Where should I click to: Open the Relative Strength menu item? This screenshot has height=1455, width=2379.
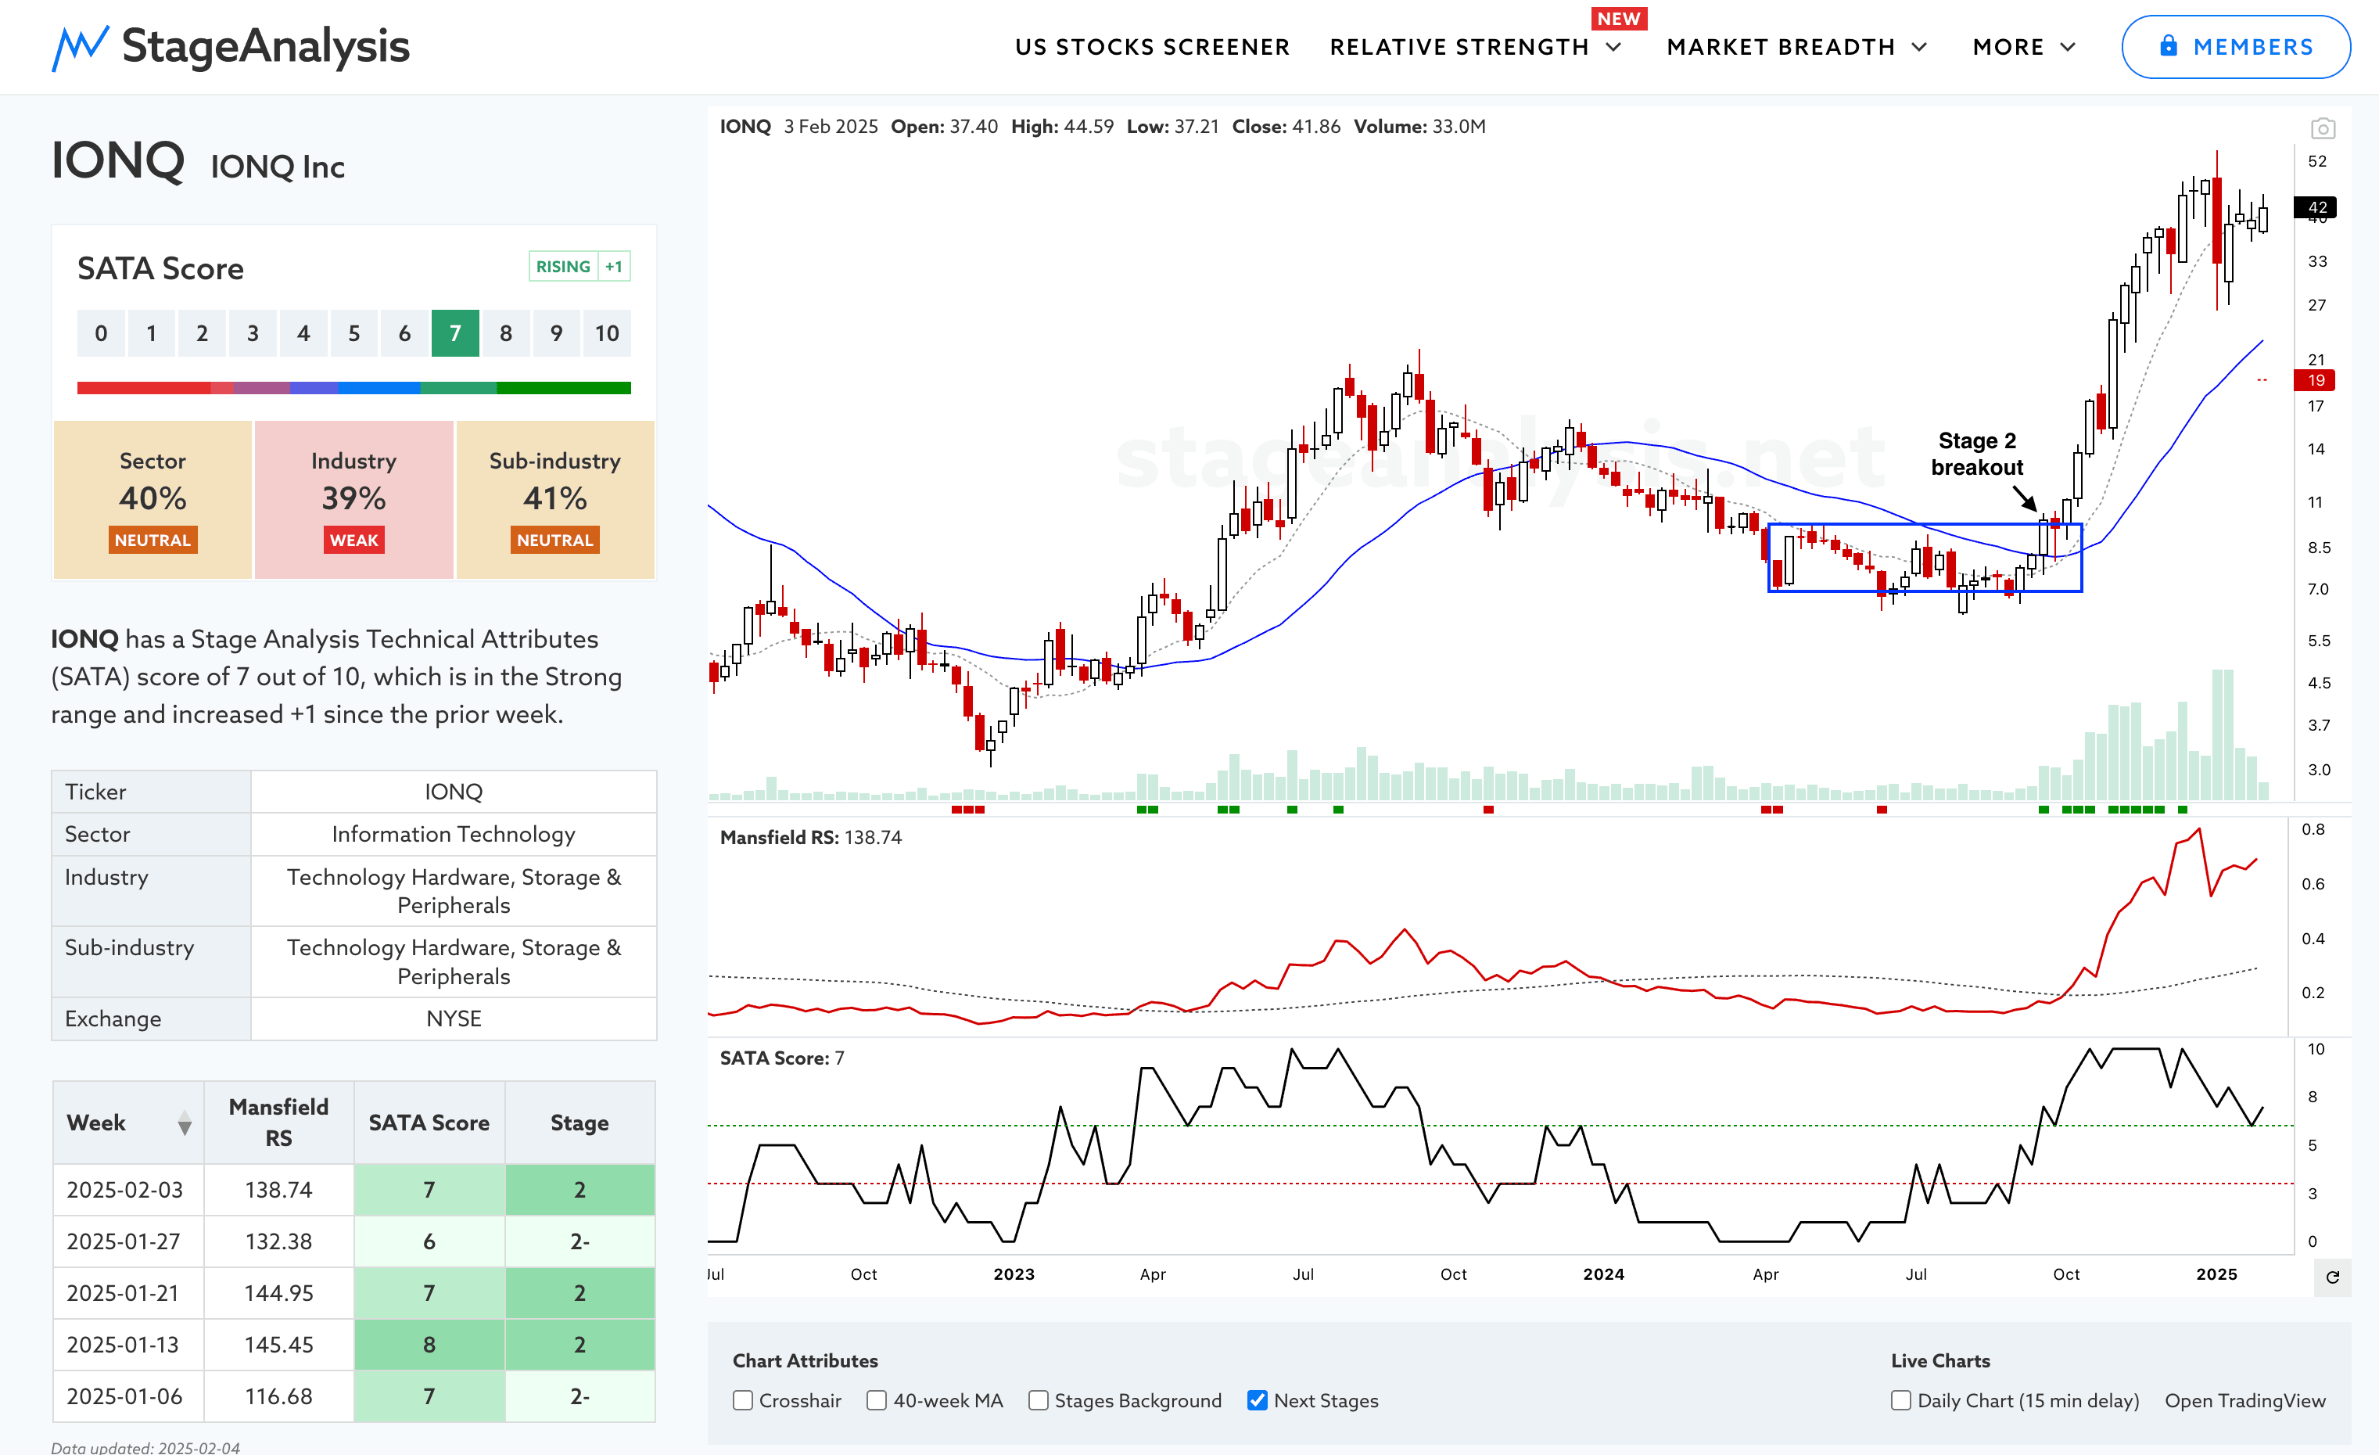tap(1459, 47)
